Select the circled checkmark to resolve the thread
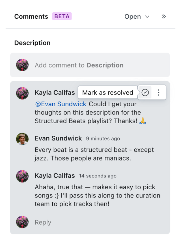 coord(145,92)
